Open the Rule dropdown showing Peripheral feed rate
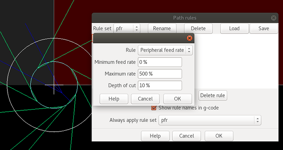Screen dimensions: 283x150 (x=165, y=50)
